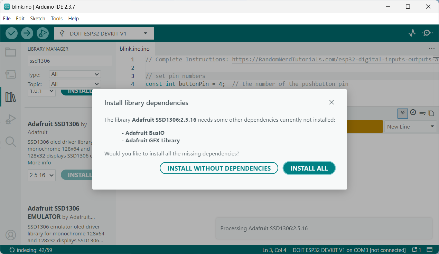This screenshot has height=254, width=439.
Task: Click the 'set pin numbers' comment line
Action: pyautogui.click(x=175, y=76)
